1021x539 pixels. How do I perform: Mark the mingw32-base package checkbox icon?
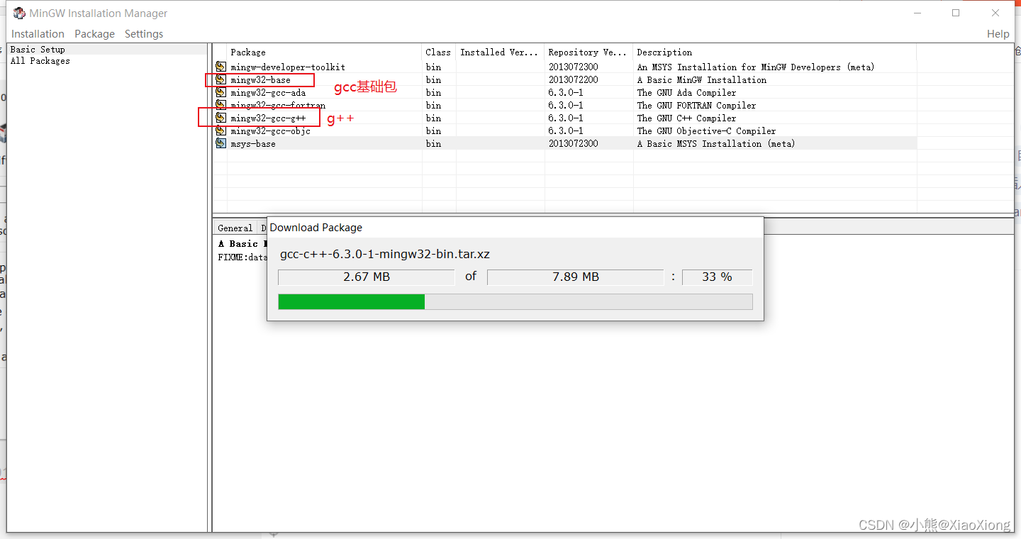pyautogui.click(x=221, y=79)
